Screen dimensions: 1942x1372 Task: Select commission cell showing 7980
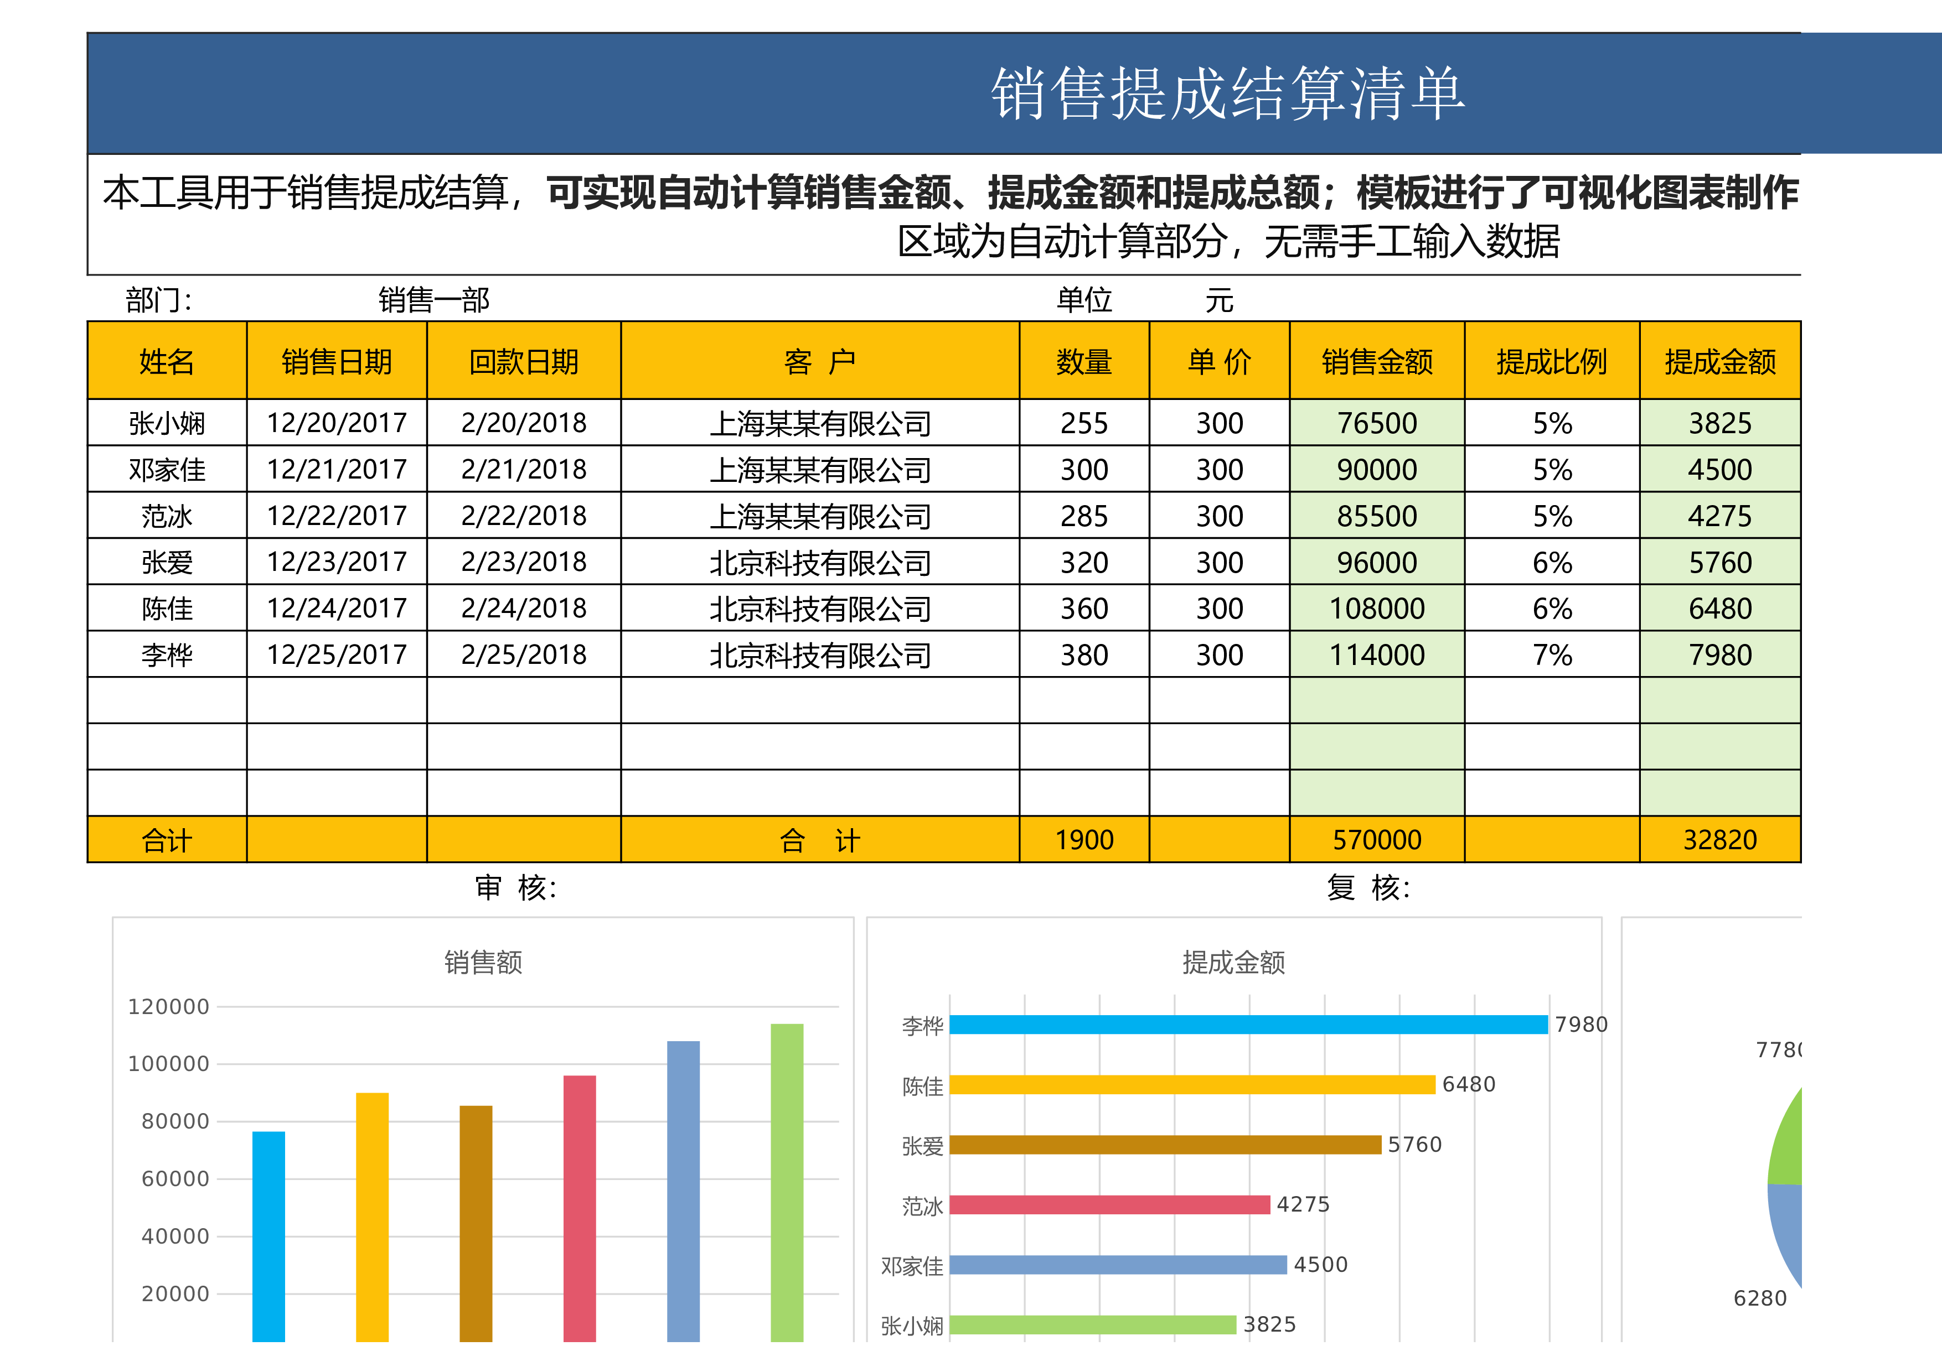1719,655
